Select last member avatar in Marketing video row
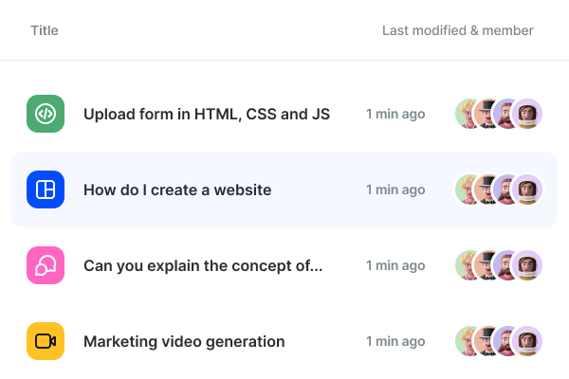The height and width of the screenshot is (379, 569). (x=528, y=341)
